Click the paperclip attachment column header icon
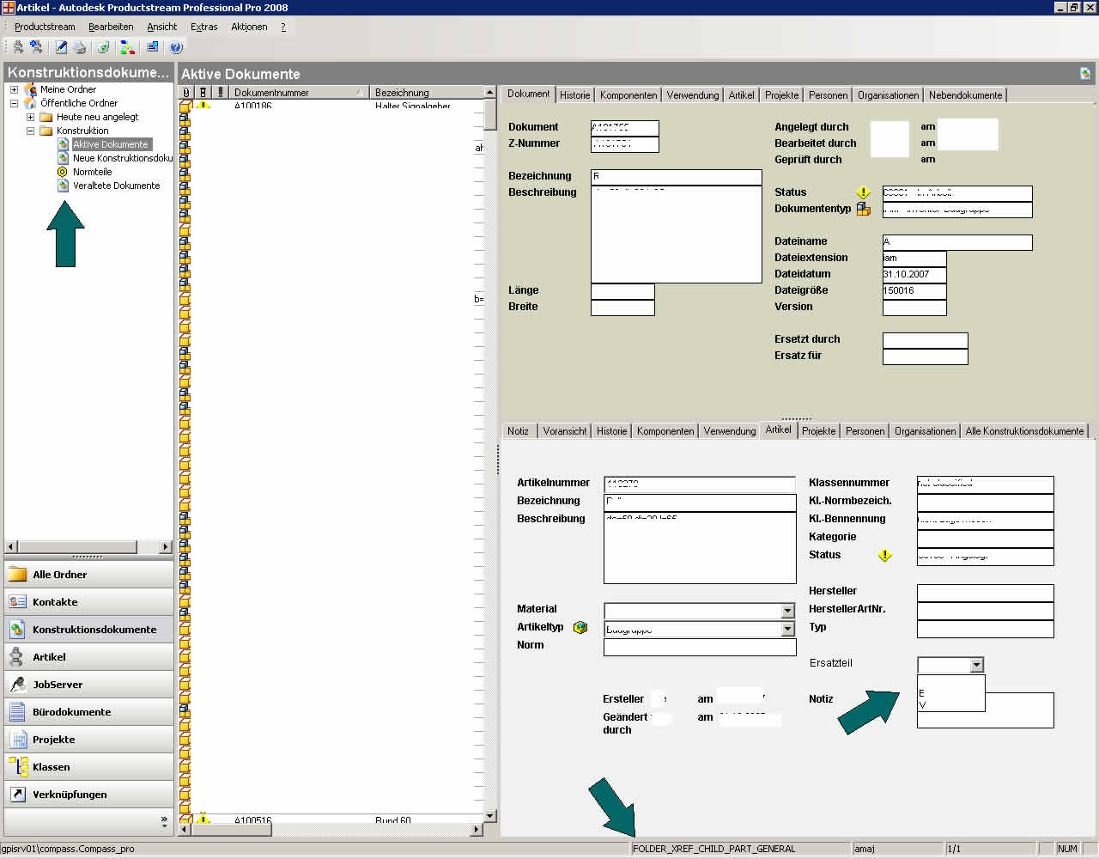The height and width of the screenshot is (859, 1099). coord(185,92)
